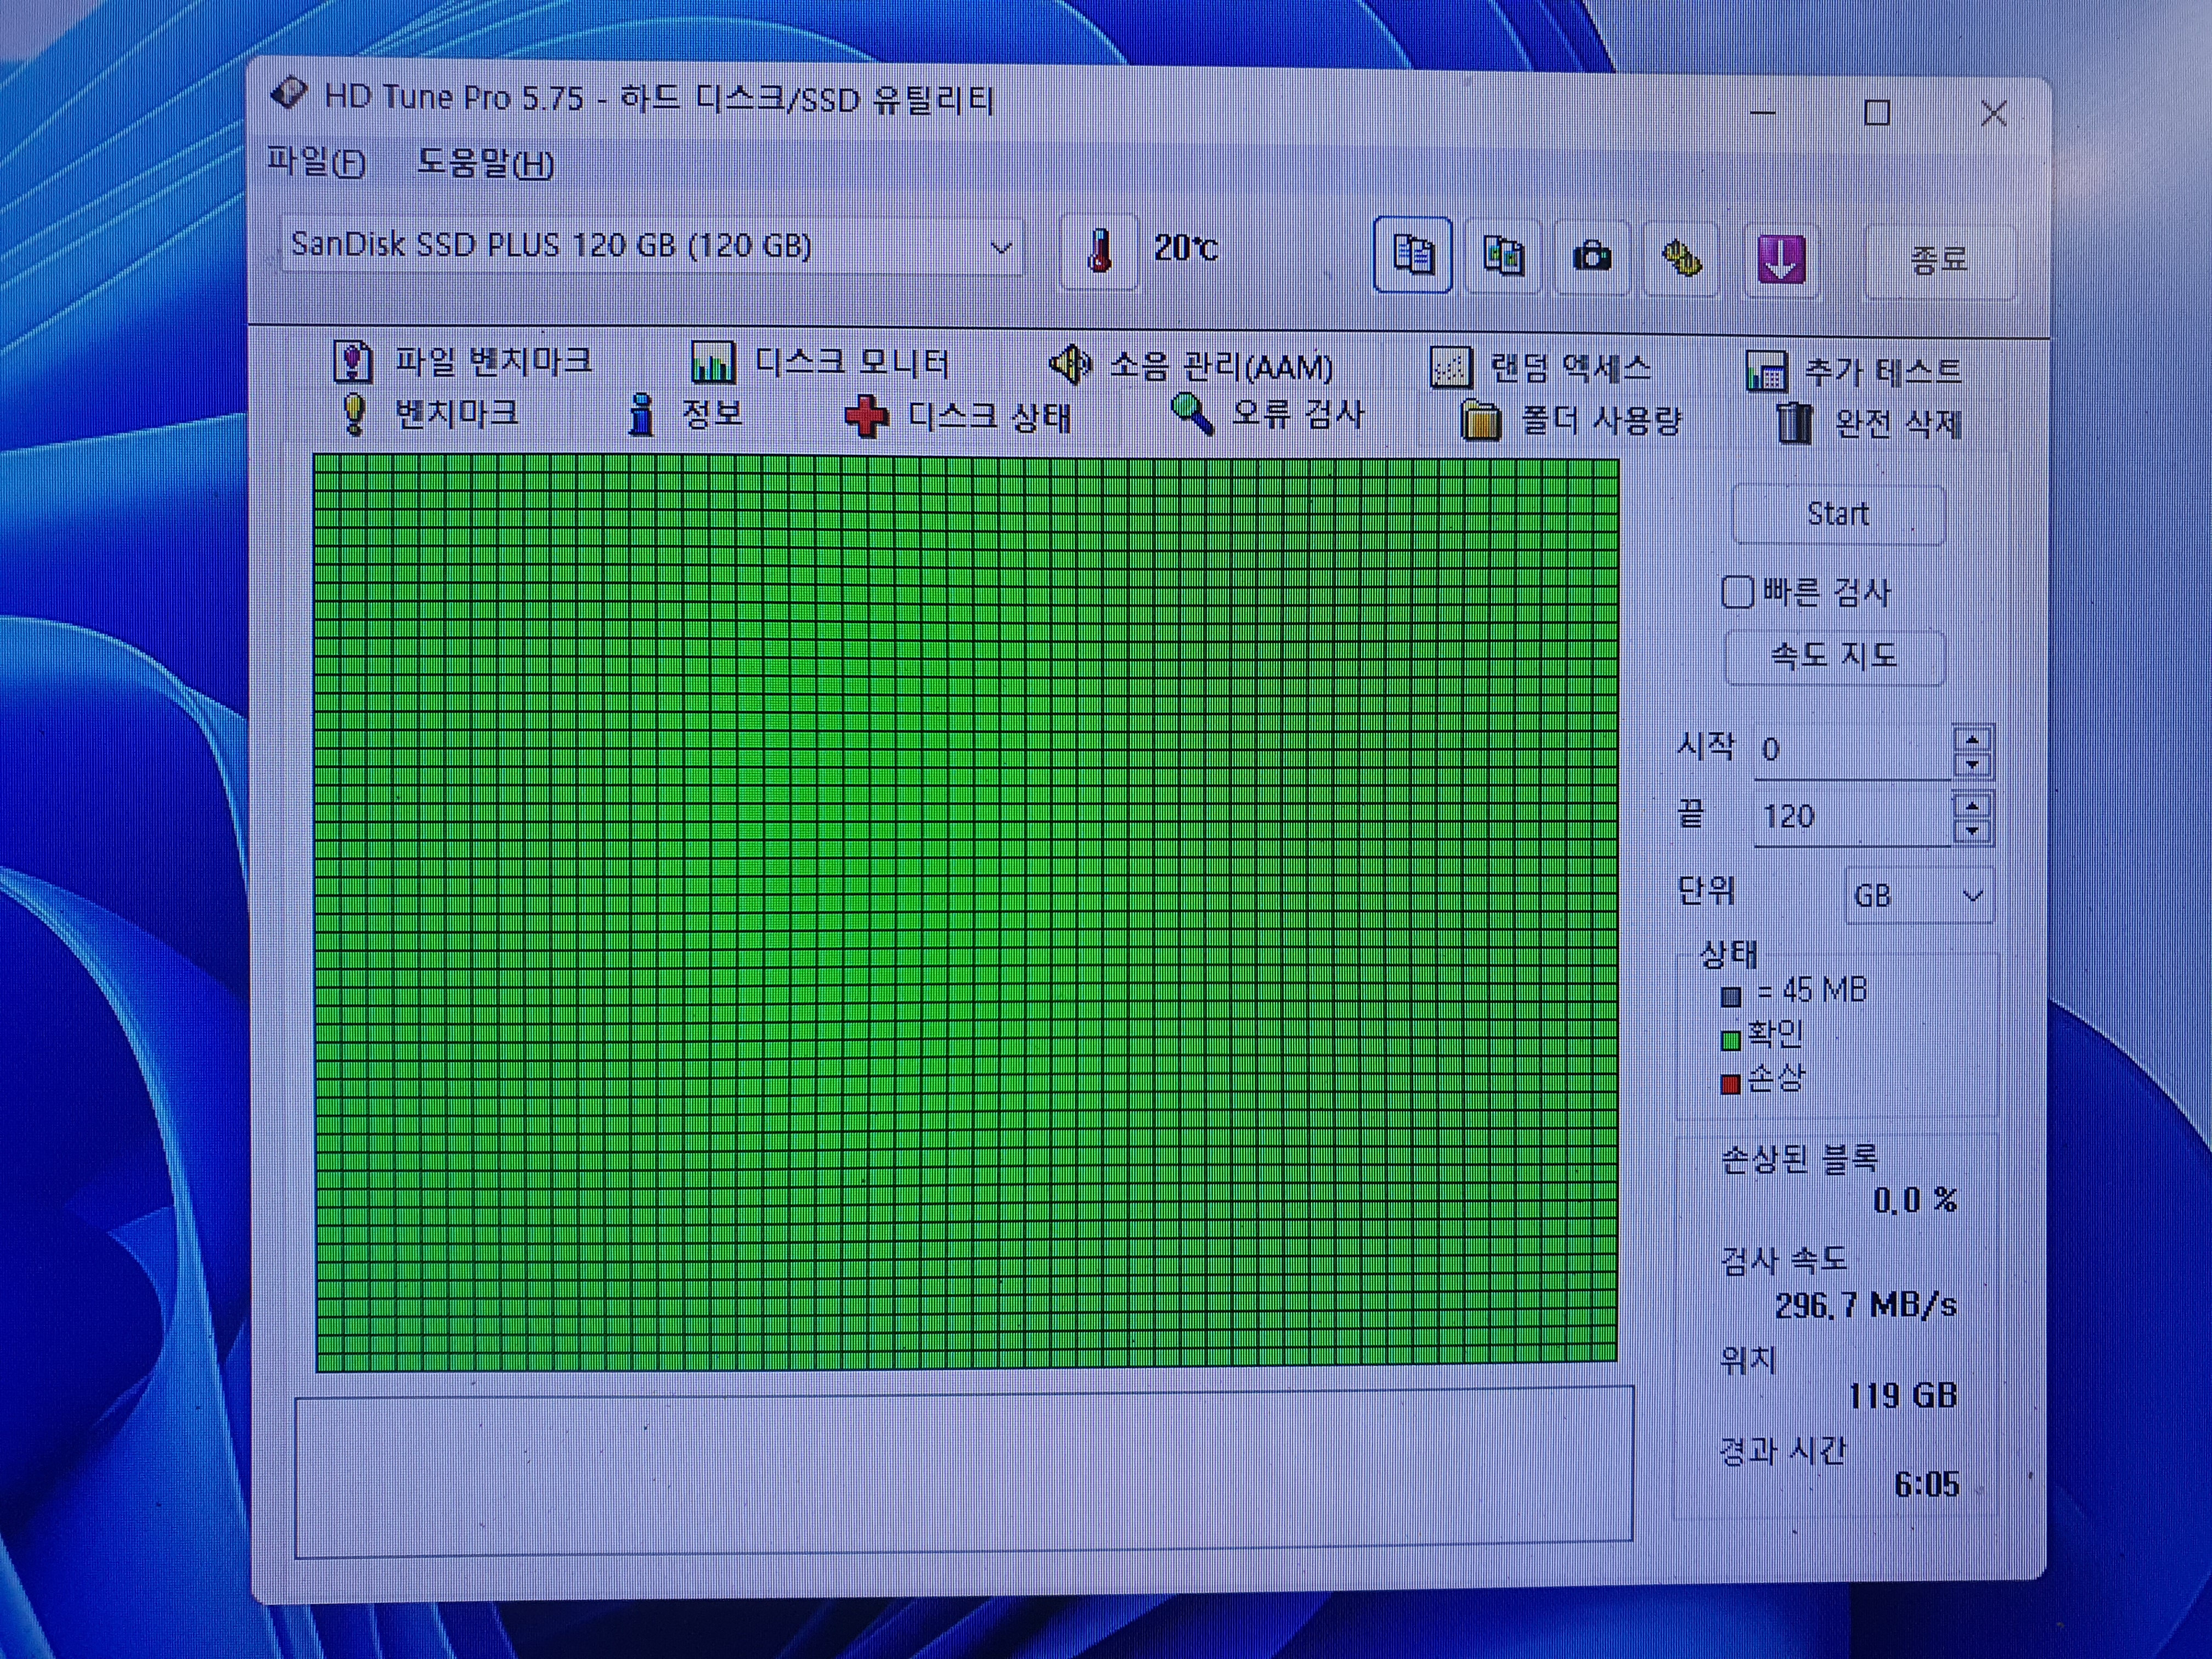The height and width of the screenshot is (1659, 2212).
Task: Click the camera save screenshot icon
Action: pyautogui.click(x=1592, y=257)
